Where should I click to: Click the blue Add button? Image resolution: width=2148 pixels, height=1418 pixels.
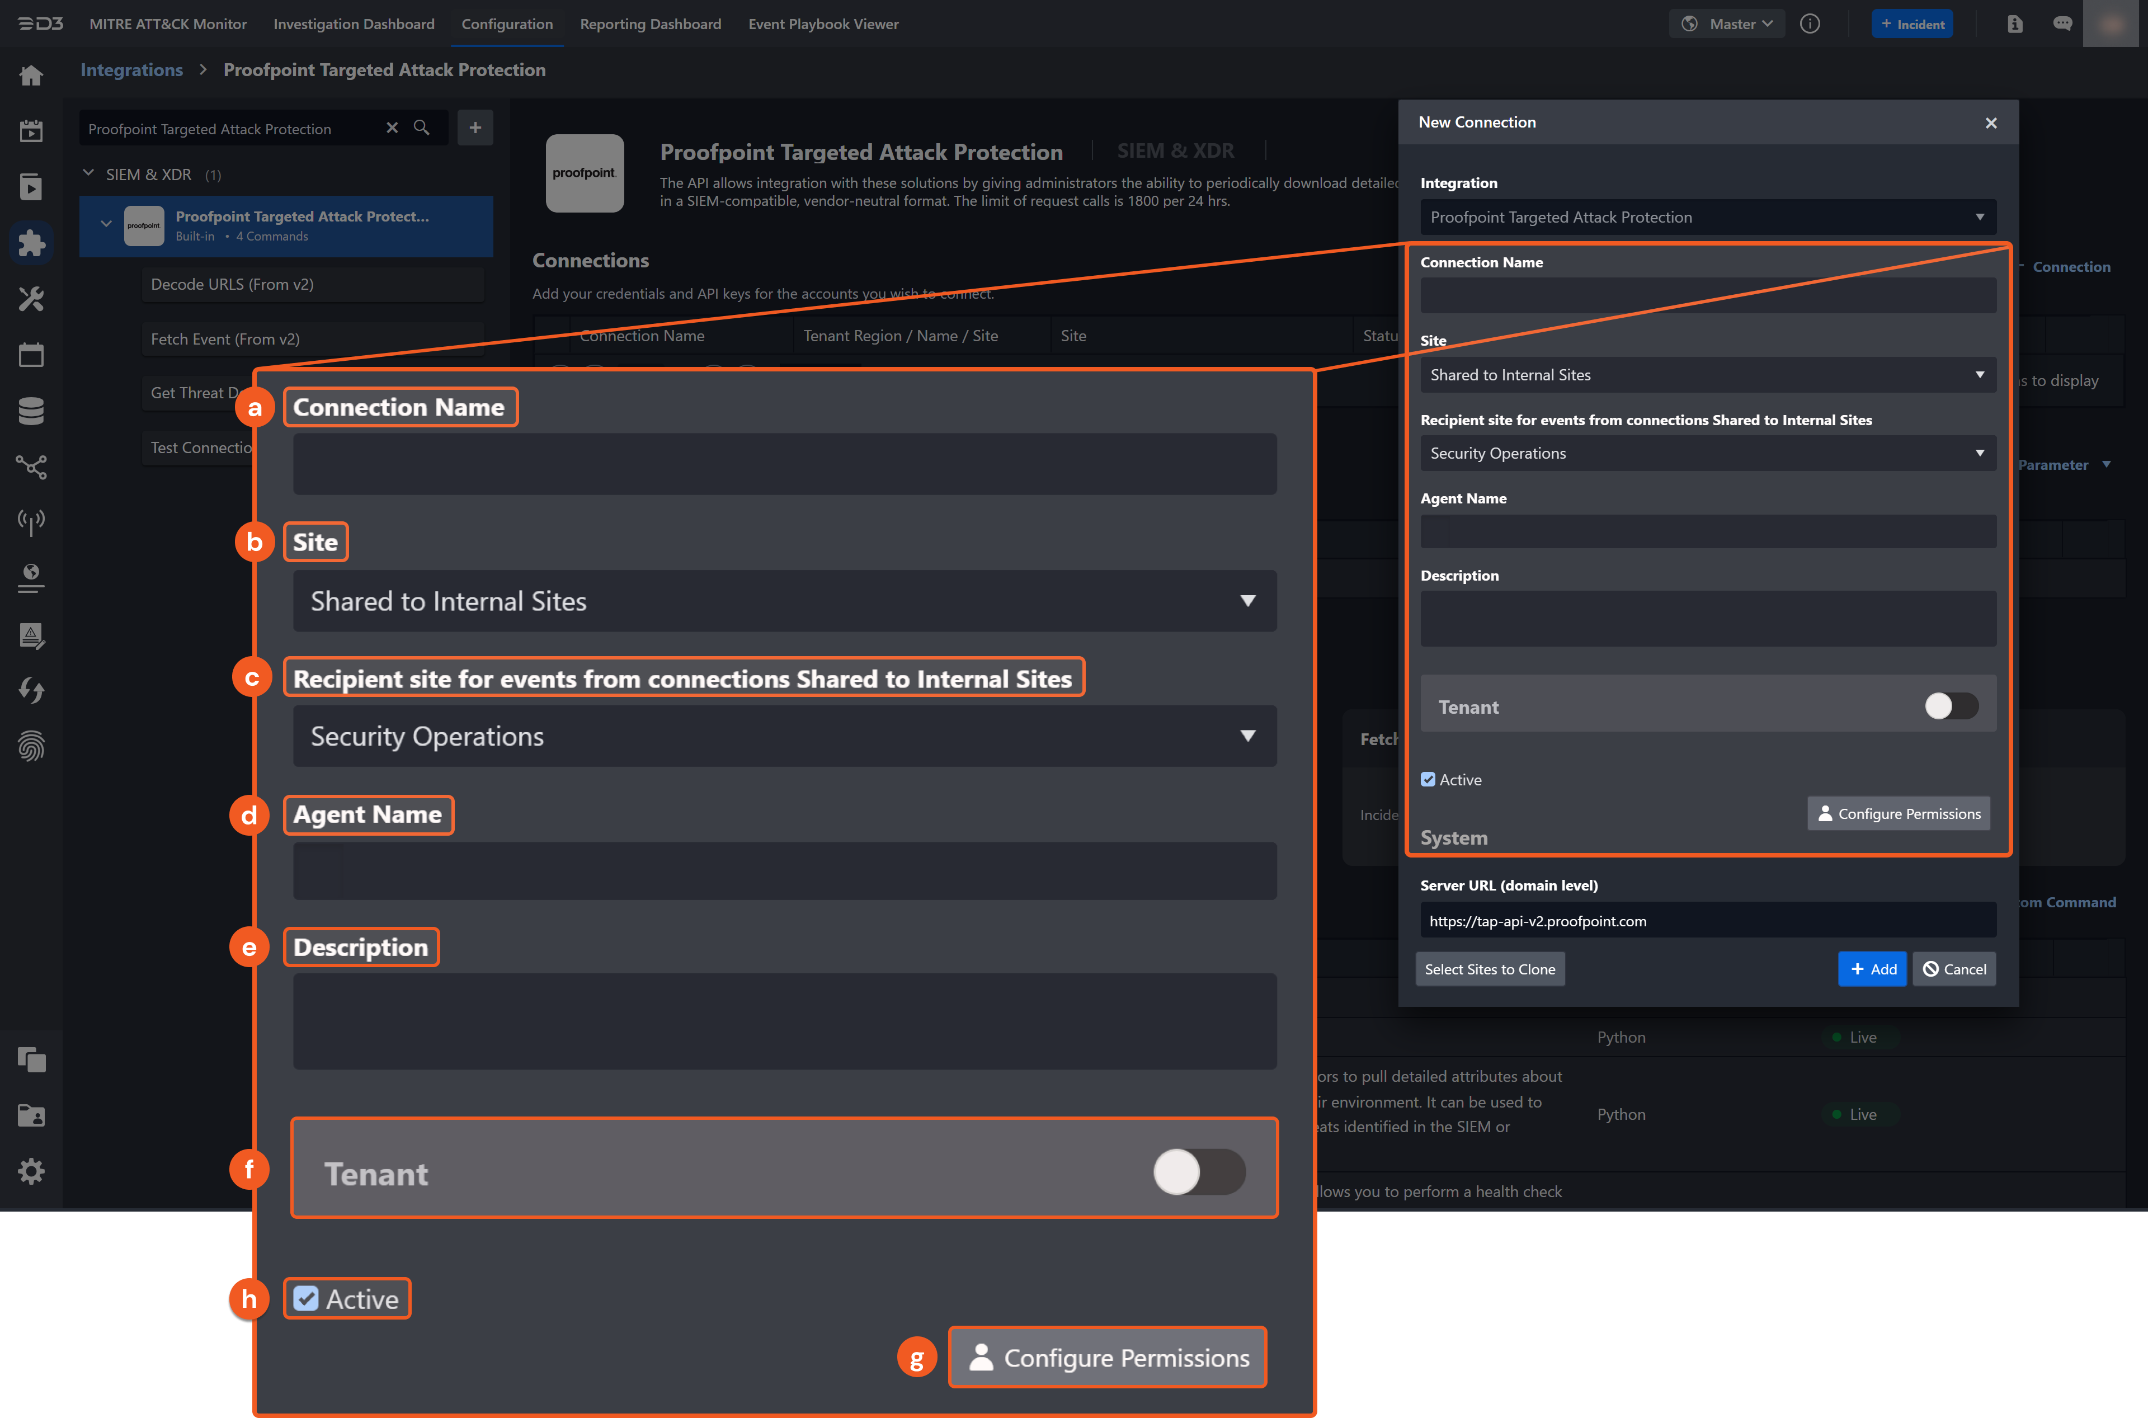click(x=1872, y=968)
